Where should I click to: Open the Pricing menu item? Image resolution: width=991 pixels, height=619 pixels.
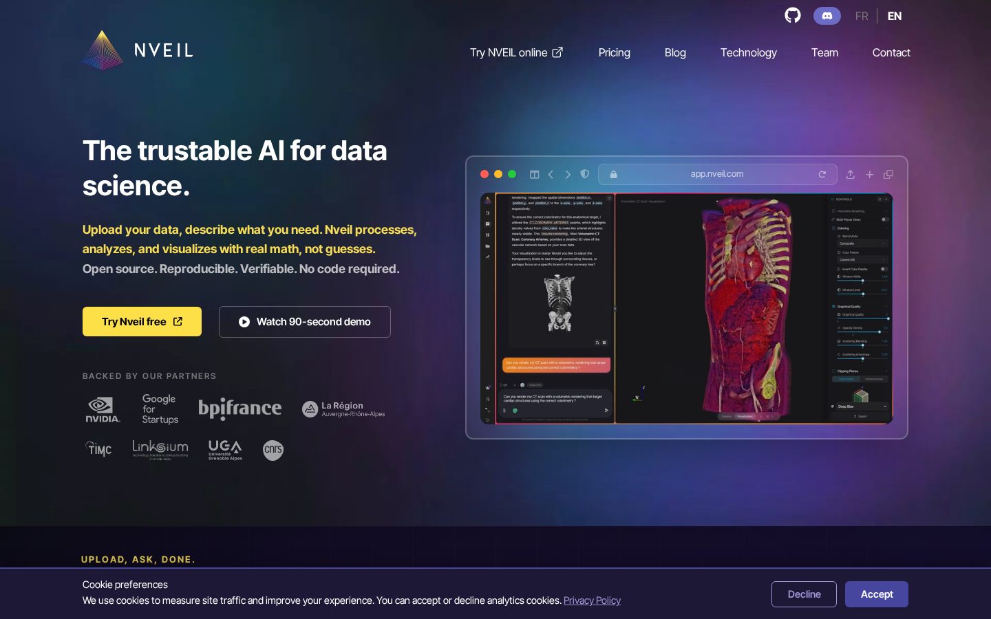click(x=615, y=52)
